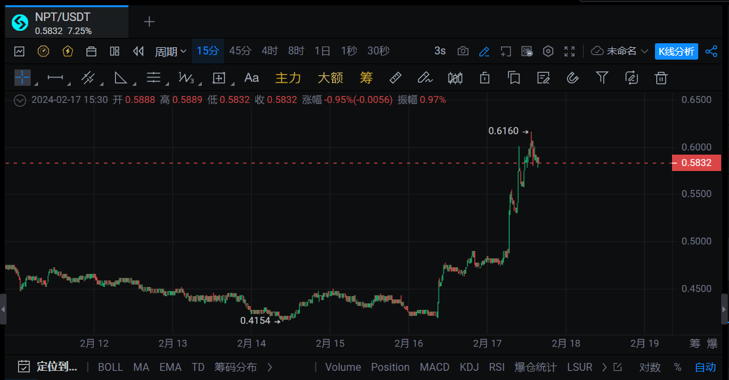Select the Aa text annotation tool
Screen dimensions: 729x380
click(x=252, y=78)
